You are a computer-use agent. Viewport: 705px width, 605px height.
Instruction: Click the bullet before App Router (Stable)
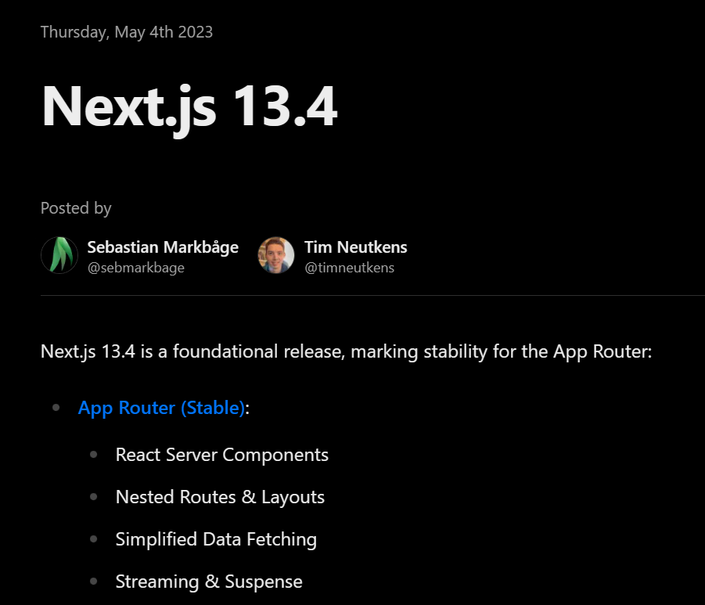pyautogui.click(x=56, y=408)
